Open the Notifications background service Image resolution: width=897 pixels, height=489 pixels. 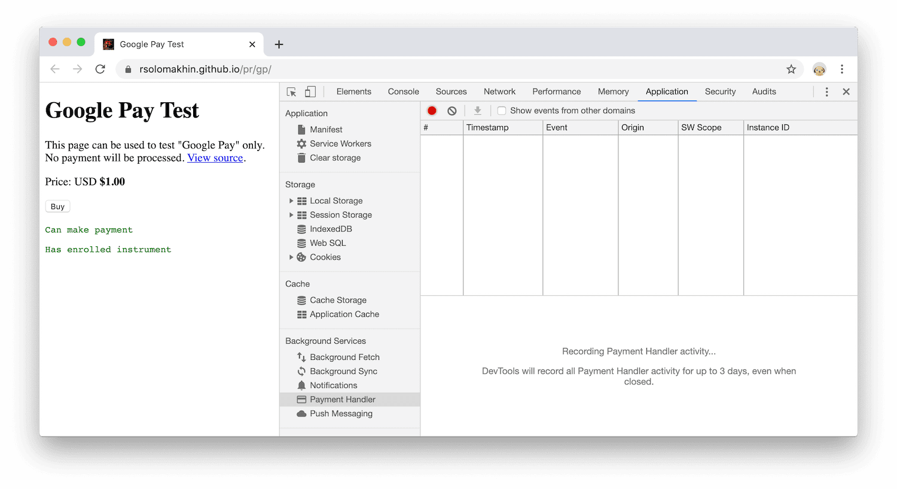tap(333, 385)
